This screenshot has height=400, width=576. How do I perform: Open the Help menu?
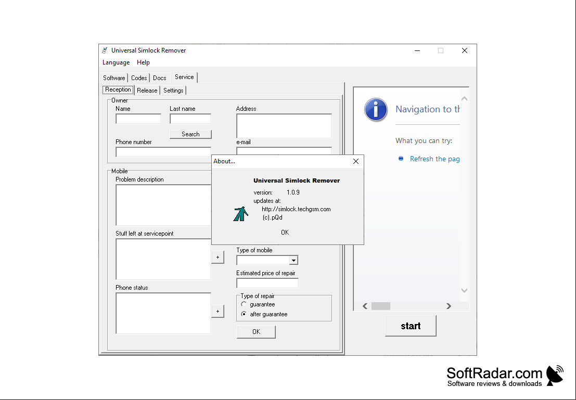coord(143,62)
